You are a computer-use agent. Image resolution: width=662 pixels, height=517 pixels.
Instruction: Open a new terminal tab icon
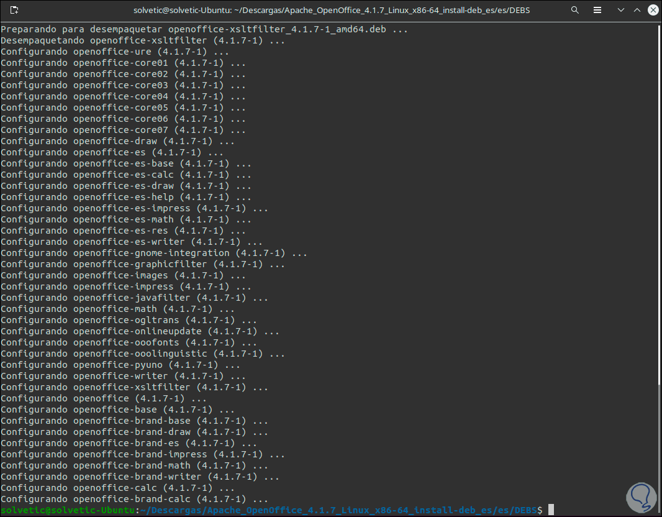click(x=14, y=10)
